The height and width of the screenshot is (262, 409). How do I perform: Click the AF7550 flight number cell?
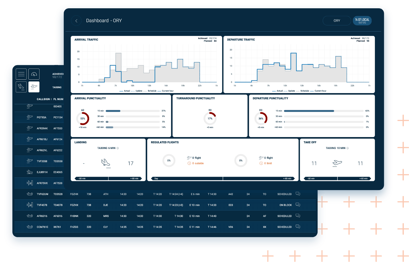(58, 128)
